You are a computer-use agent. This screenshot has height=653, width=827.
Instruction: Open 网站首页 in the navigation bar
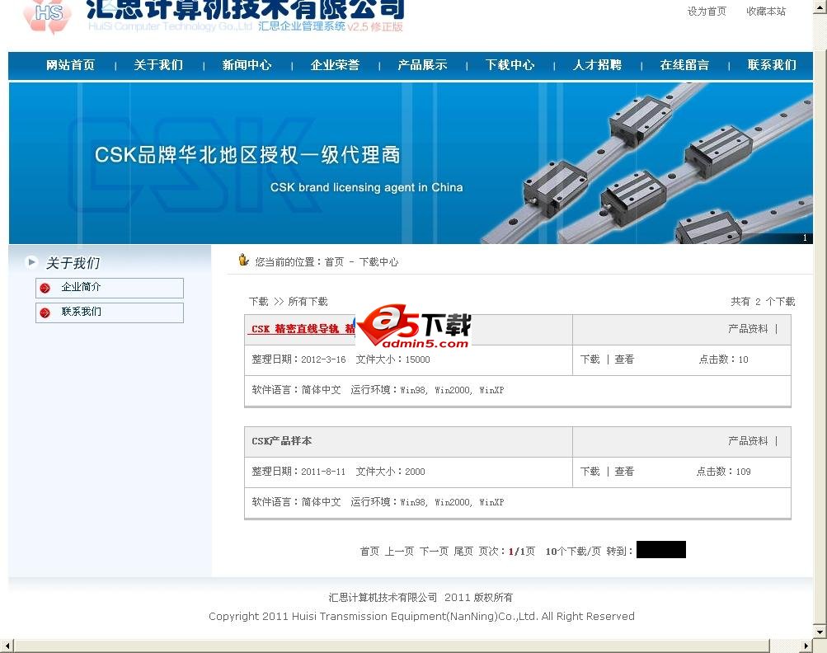click(x=70, y=65)
